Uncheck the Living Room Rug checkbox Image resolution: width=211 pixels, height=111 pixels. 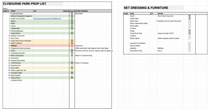[x=189, y=33]
